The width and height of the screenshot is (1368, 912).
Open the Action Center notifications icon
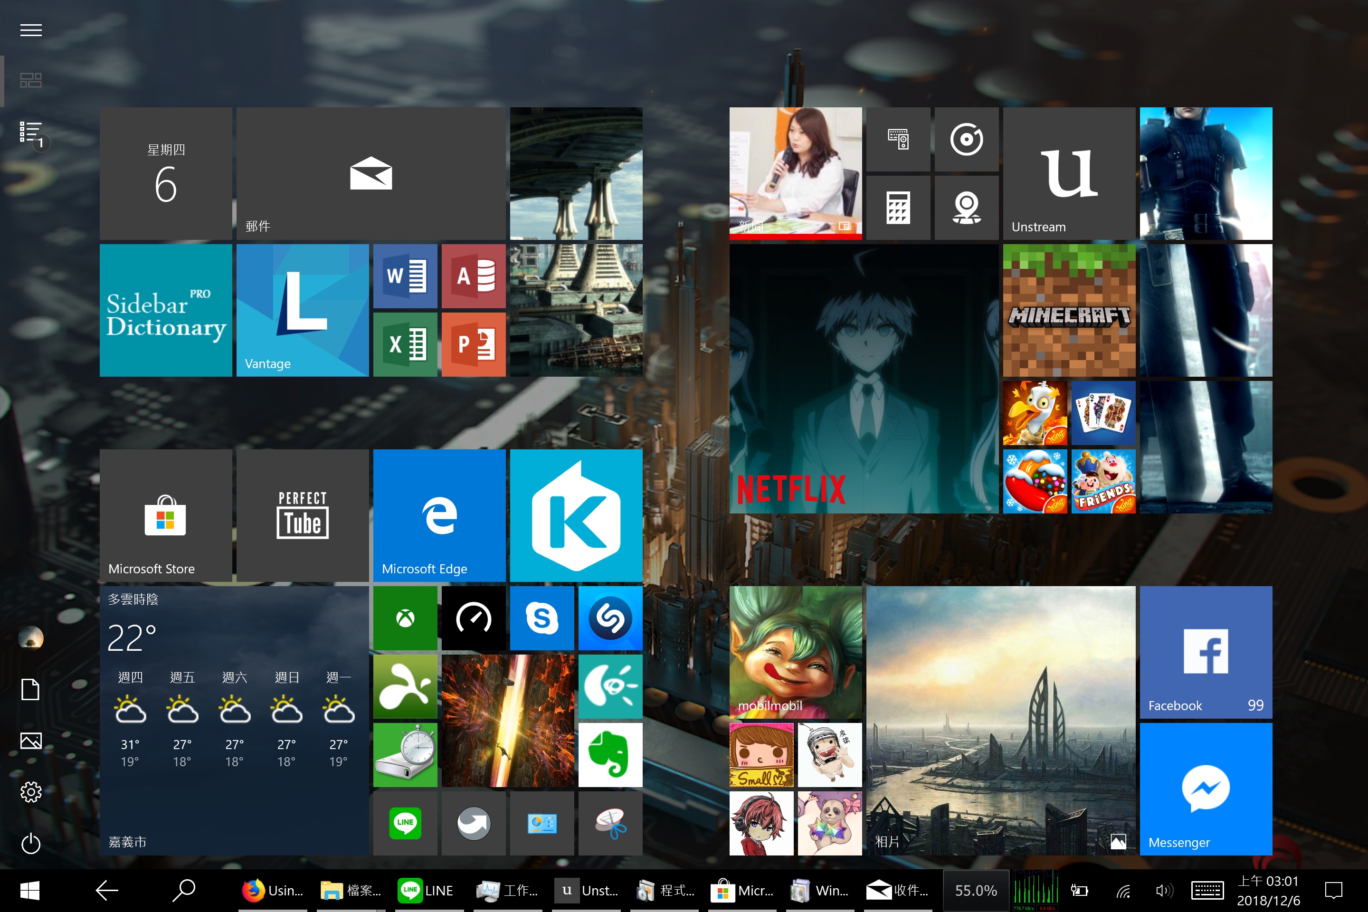tap(1333, 891)
